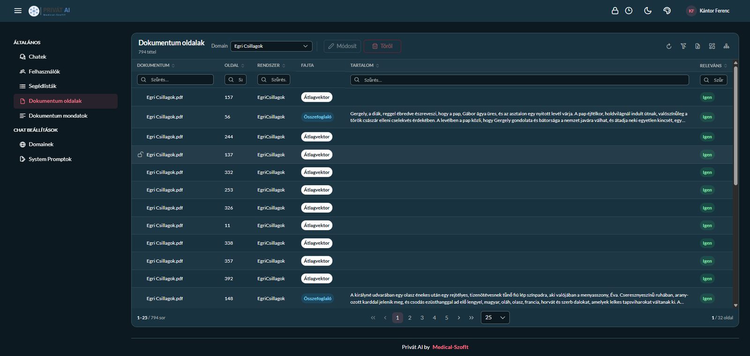Go to page 3 in pagination
This screenshot has width=750, height=356.
click(x=422, y=318)
